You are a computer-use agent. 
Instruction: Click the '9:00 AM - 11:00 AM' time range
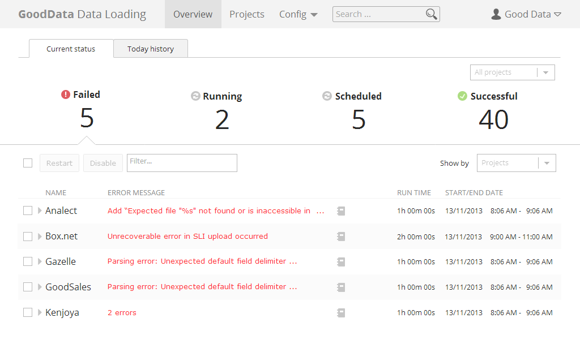(521, 237)
